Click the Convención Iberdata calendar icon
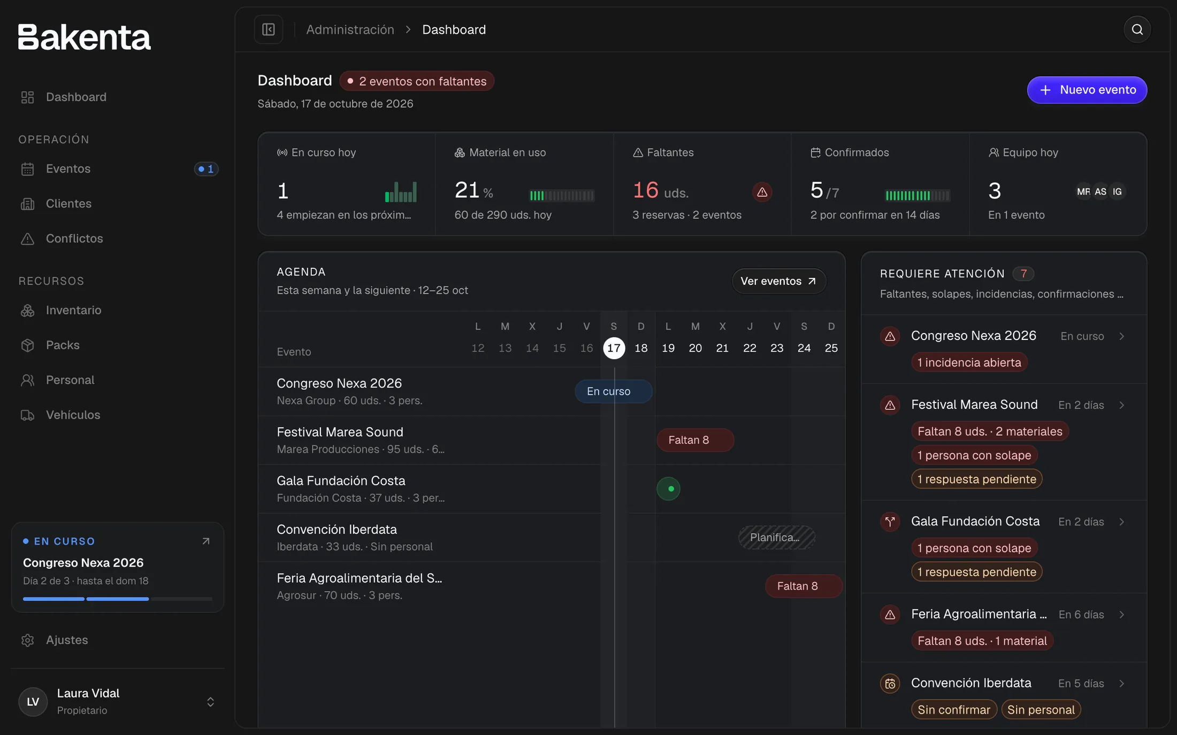Viewport: 1177px width, 735px height. click(890, 683)
